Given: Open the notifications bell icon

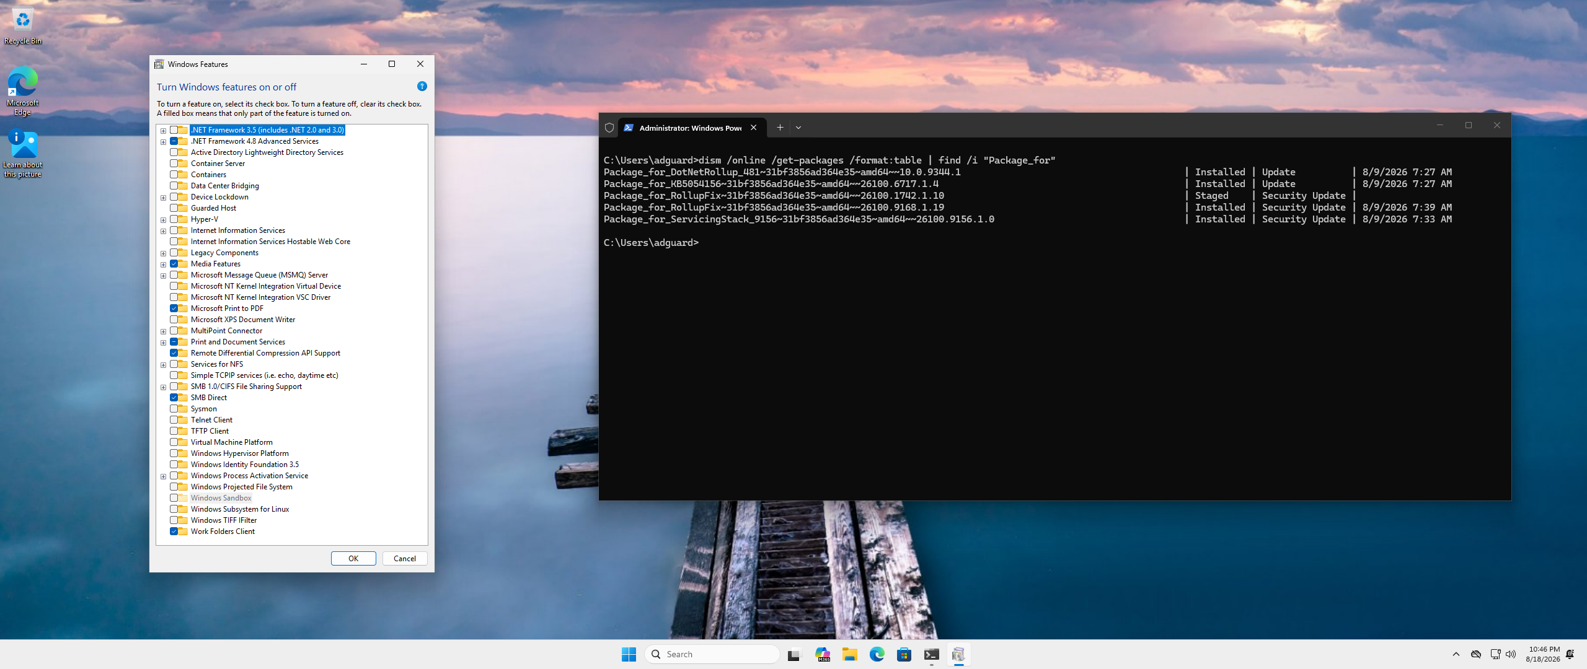Looking at the screenshot, I should (1570, 654).
